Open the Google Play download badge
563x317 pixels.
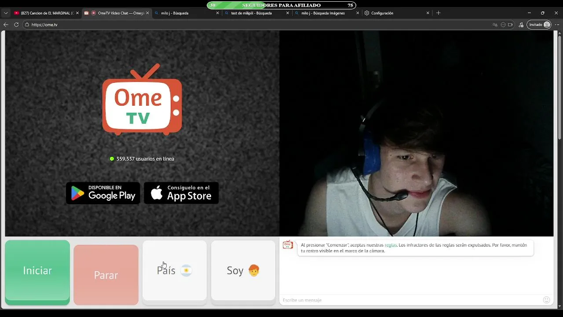[103, 193]
